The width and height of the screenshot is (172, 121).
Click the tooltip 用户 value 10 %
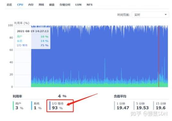[x=44, y=37]
